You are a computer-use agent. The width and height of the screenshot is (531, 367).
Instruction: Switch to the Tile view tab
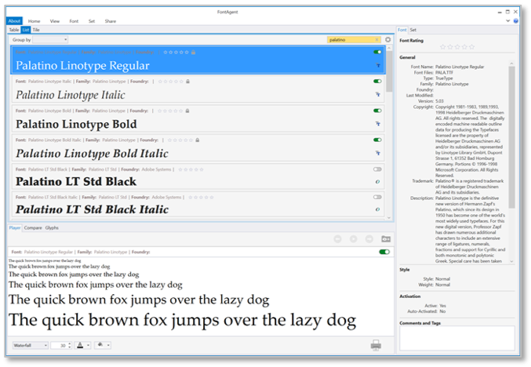pyautogui.click(x=36, y=30)
